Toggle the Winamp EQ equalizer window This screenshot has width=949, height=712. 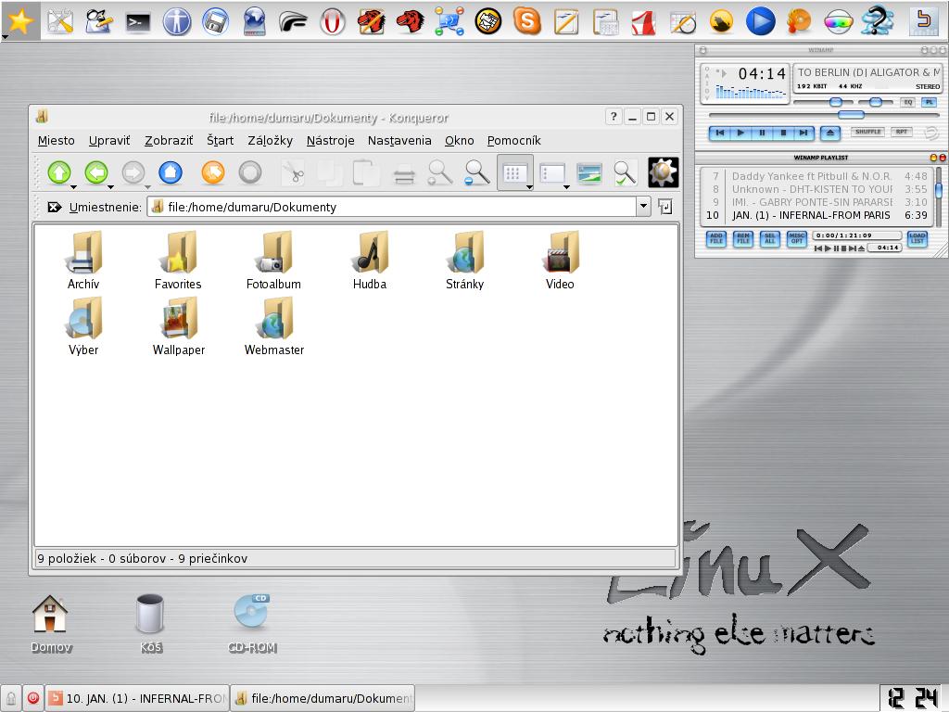pyautogui.click(x=908, y=102)
